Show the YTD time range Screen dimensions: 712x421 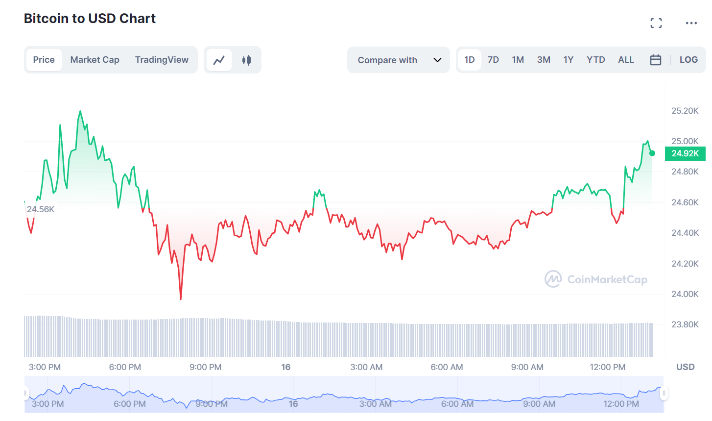[x=595, y=60]
